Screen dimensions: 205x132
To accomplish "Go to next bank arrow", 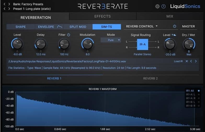I will point(9,4).
